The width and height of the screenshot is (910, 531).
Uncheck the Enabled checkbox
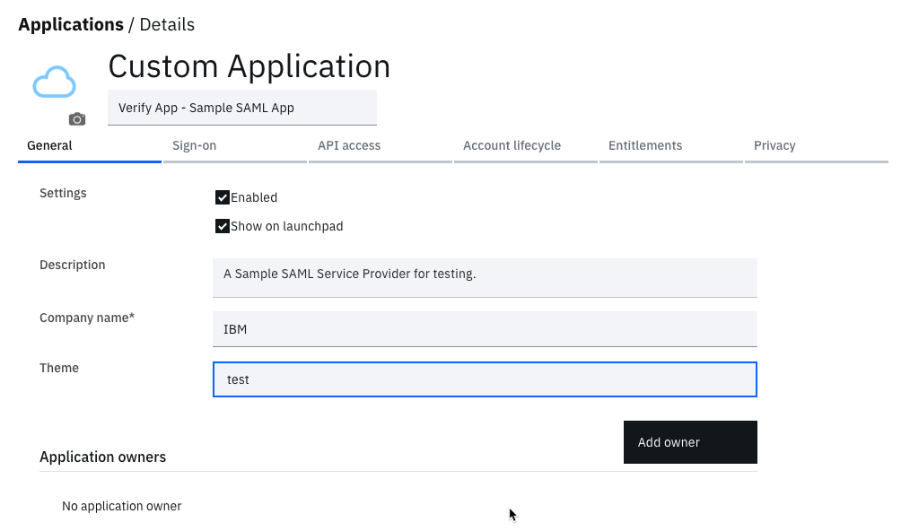223,197
